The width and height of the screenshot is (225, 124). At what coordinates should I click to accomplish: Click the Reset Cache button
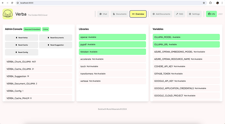point(22,45)
